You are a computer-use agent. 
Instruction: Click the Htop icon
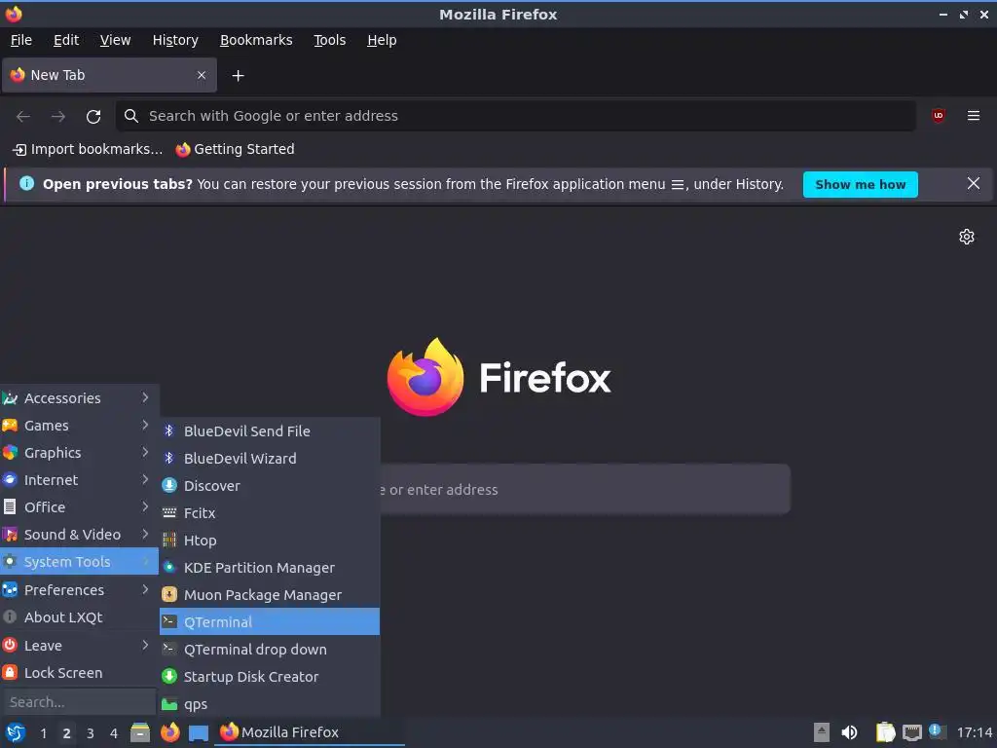click(x=169, y=540)
